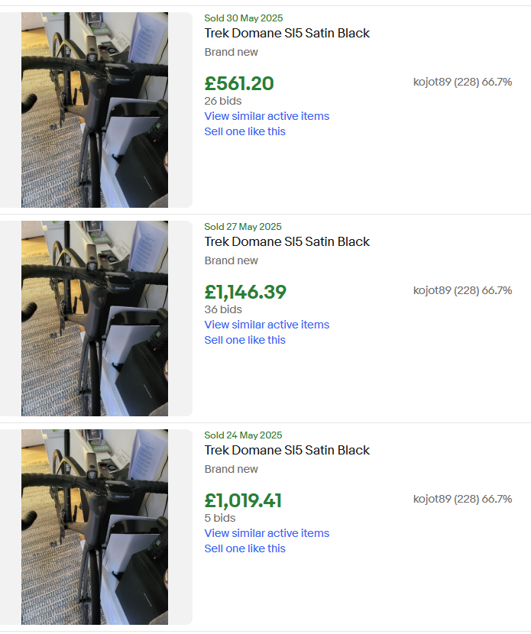The width and height of the screenshot is (531, 634).
Task: Click Trek Domane title sold 30 May
Action: tap(287, 34)
